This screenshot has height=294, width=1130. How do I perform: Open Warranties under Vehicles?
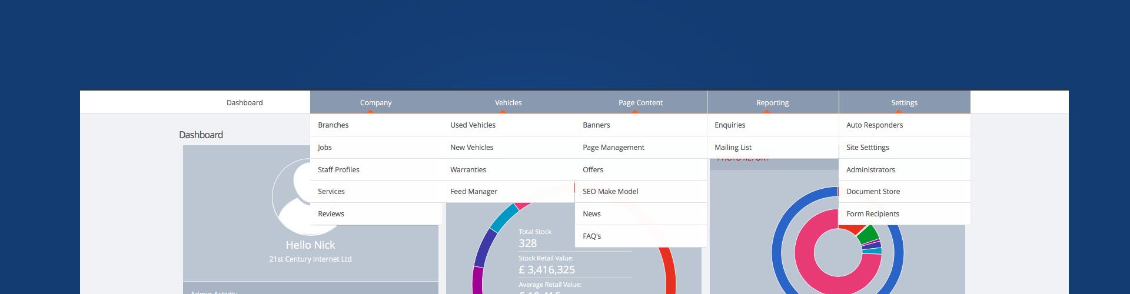[508, 169]
